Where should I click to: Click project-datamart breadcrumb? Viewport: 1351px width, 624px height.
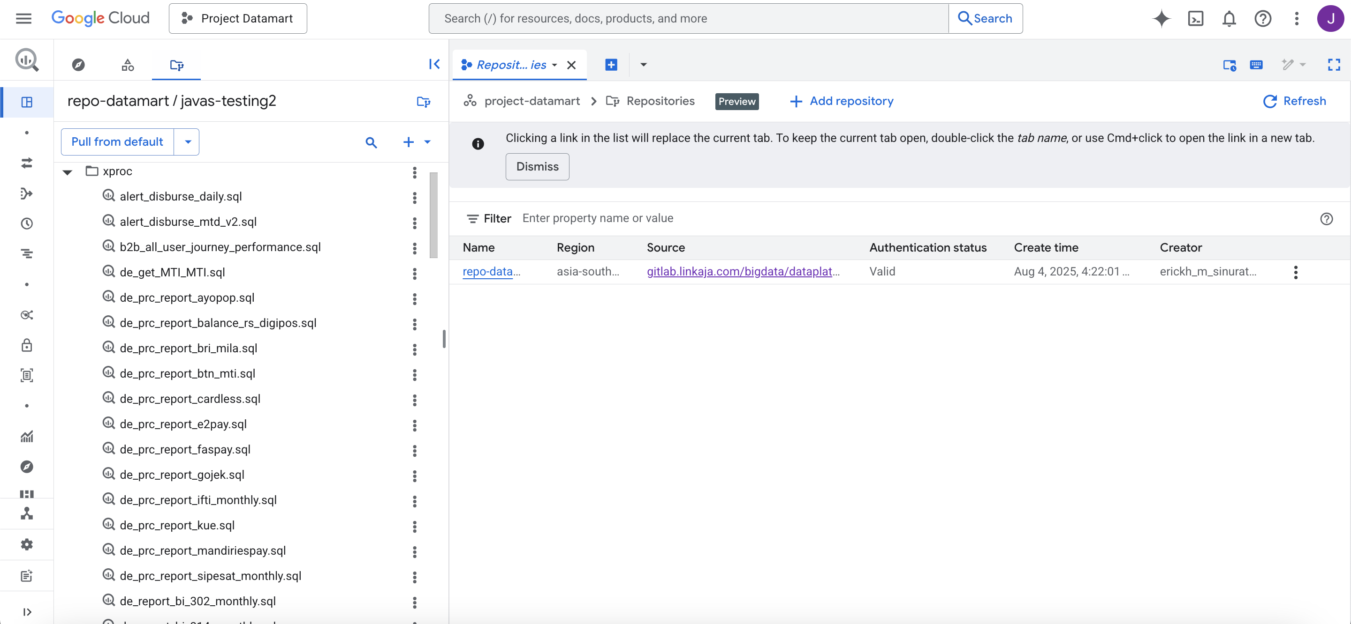pos(532,101)
